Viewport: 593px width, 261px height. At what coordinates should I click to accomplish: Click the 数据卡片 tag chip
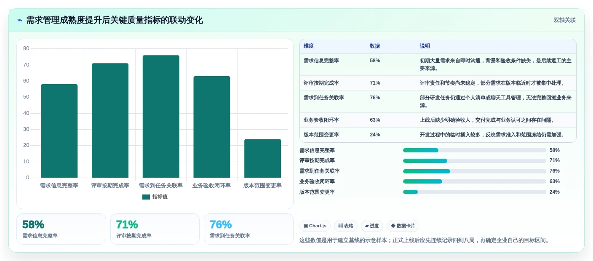point(403,226)
